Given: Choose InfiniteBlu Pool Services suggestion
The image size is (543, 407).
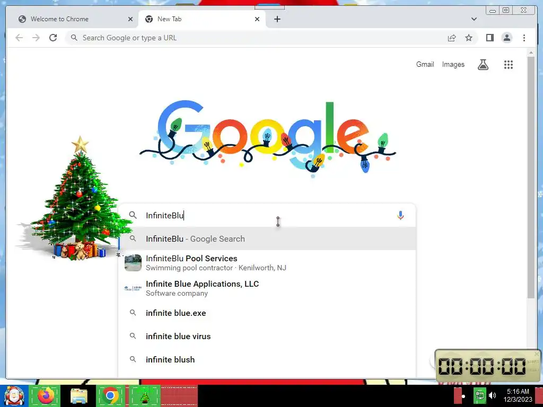Looking at the screenshot, I should click(267, 263).
